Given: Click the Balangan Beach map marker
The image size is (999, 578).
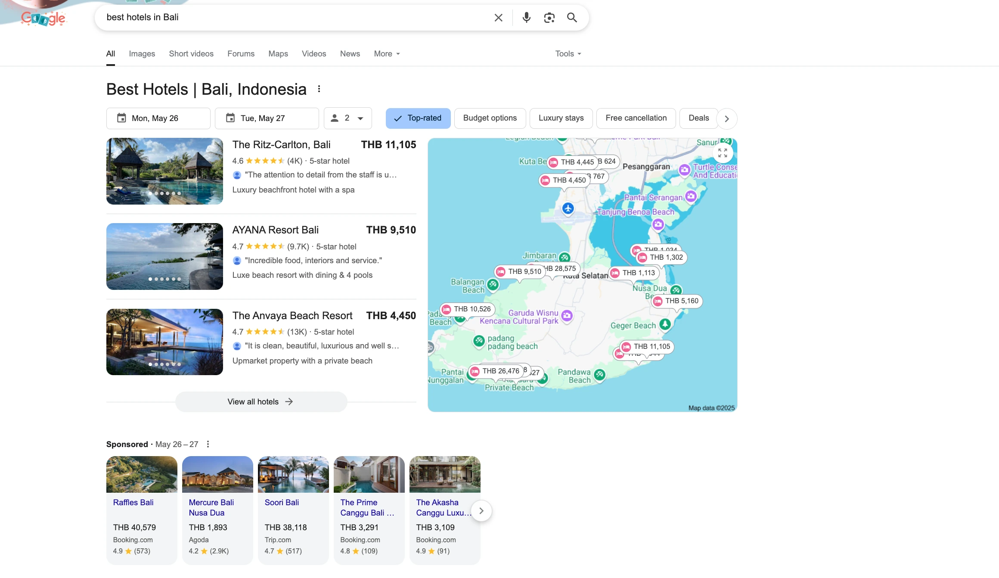Looking at the screenshot, I should (493, 284).
